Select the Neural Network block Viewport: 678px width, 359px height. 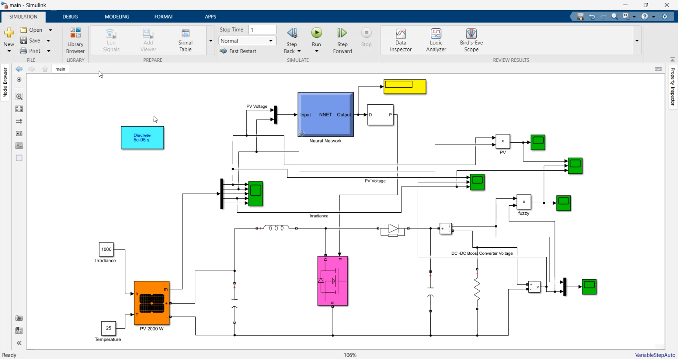click(x=325, y=114)
